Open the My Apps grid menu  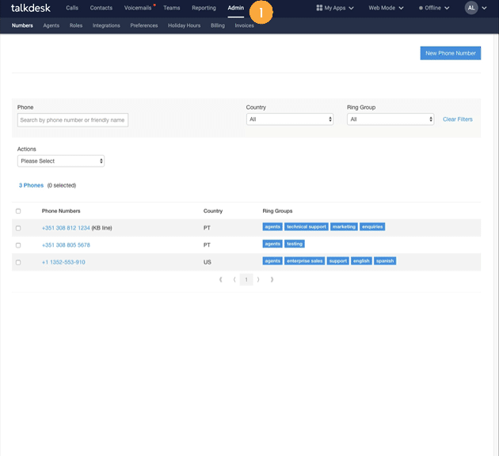335,8
